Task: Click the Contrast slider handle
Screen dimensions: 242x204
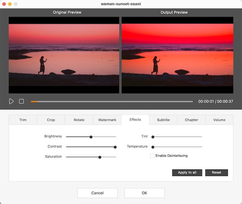Action: (115, 147)
